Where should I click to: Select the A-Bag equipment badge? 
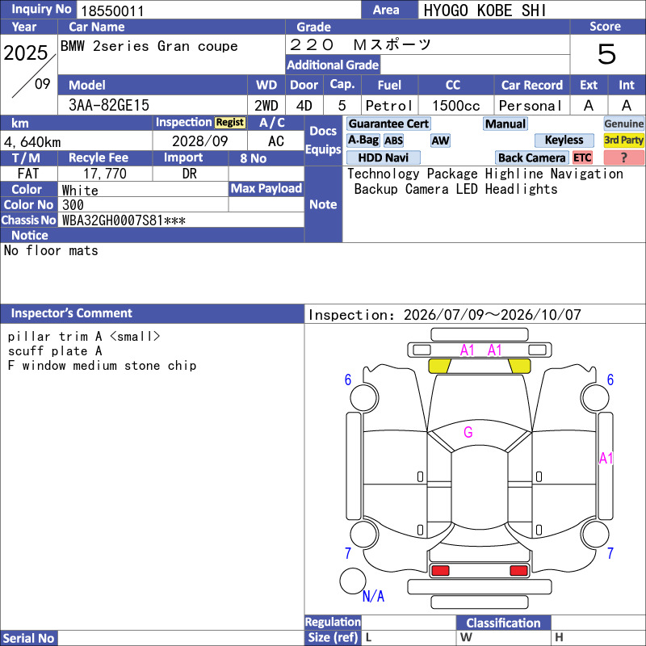(363, 140)
